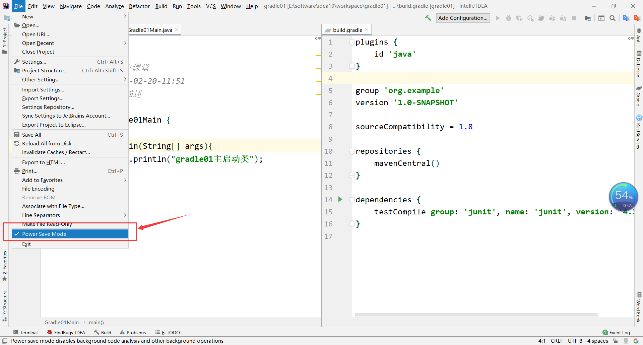The height and width of the screenshot is (345, 643).
Task: Expand the Other Settings submenu
Action: point(70,79)
